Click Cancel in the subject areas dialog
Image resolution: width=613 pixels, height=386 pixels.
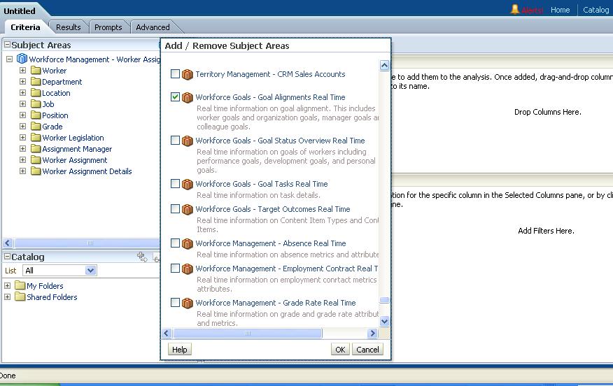tap(367, 349)
